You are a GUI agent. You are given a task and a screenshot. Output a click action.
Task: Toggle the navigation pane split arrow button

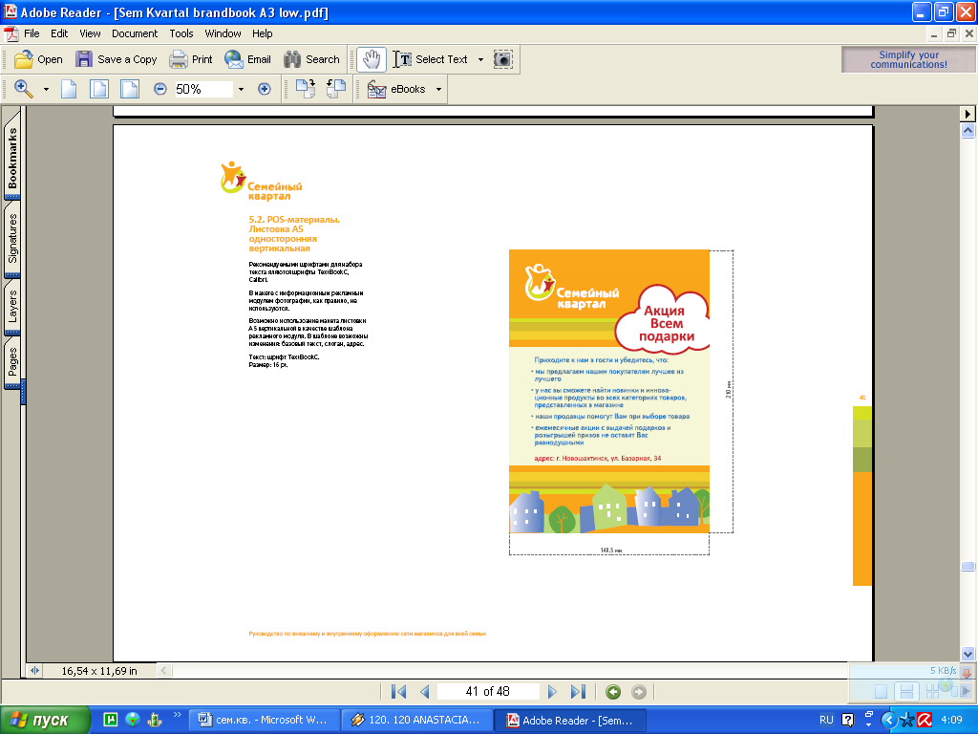pos(34,671)
